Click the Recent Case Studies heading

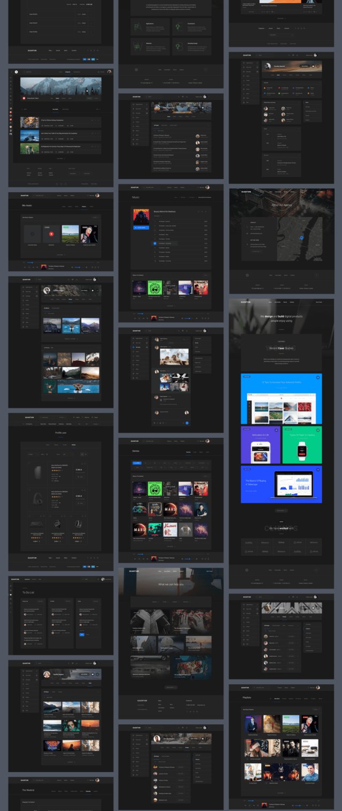pyautogui.click(x=282, y=347)
